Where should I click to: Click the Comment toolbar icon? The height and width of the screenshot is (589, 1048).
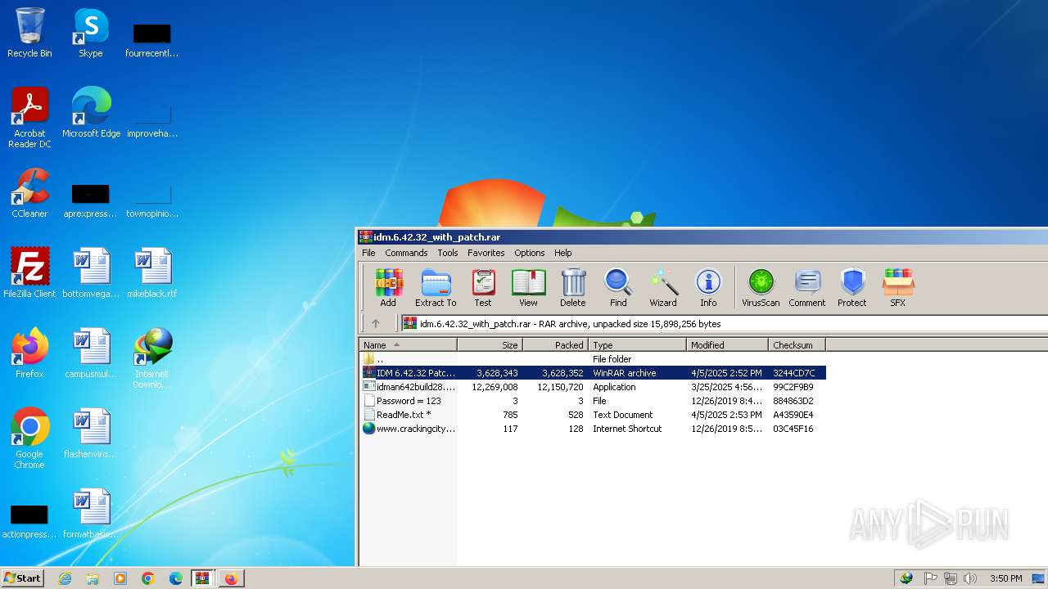pyautogui.click(x=806, y=288)
